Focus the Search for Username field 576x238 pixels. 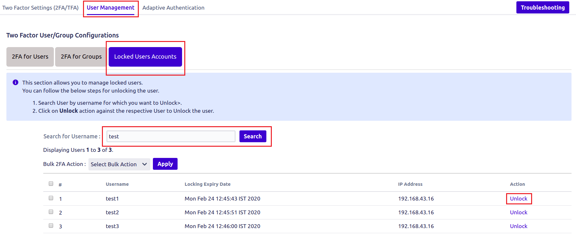pyautogui.click(x=171, y=136)
